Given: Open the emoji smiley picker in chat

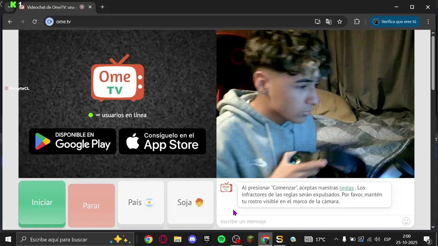Looking at the screenshot, I should coord(406,221).
